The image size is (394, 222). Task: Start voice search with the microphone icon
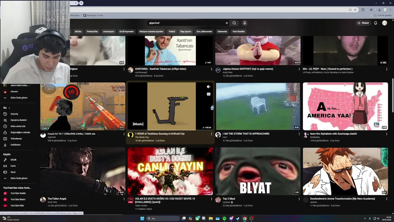[245, 23]
